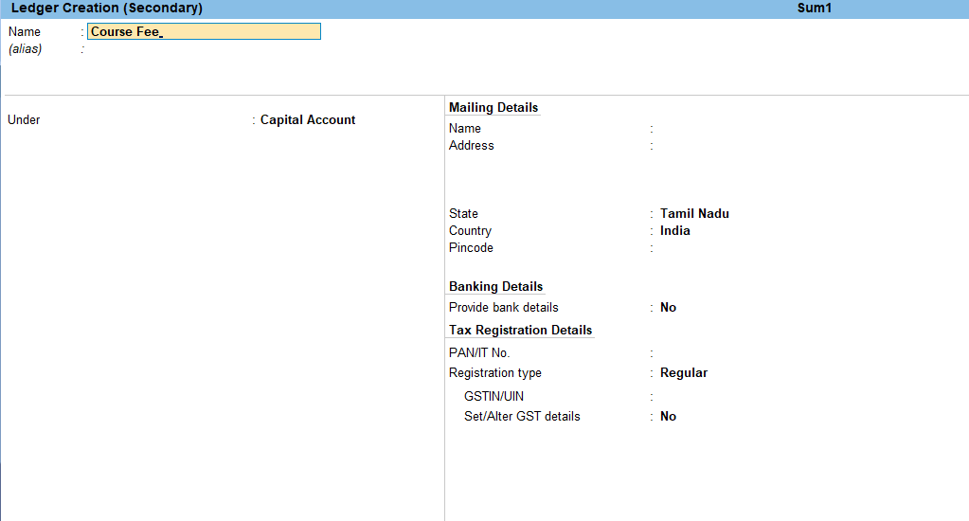Change the State value Tamil Nadu

point(694,214)
